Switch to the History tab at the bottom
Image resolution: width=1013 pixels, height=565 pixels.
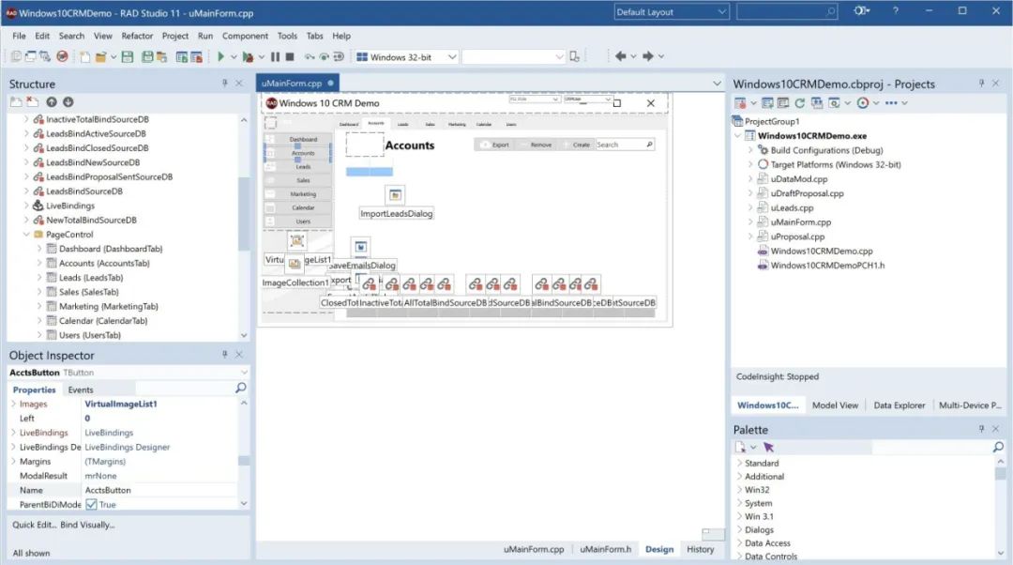click(701, 549)
